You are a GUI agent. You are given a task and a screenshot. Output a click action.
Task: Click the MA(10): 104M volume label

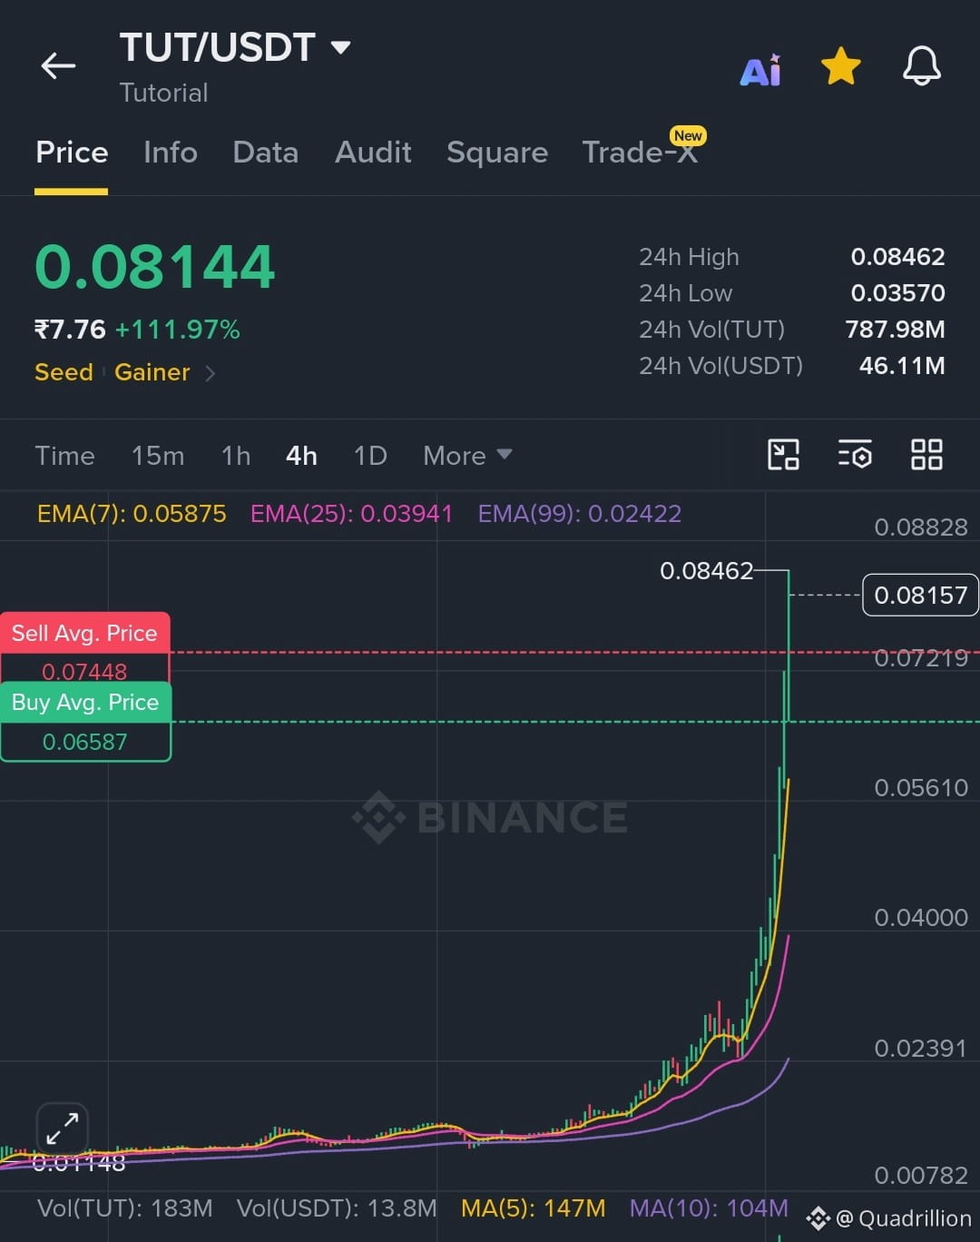[x=709, y=1208]
